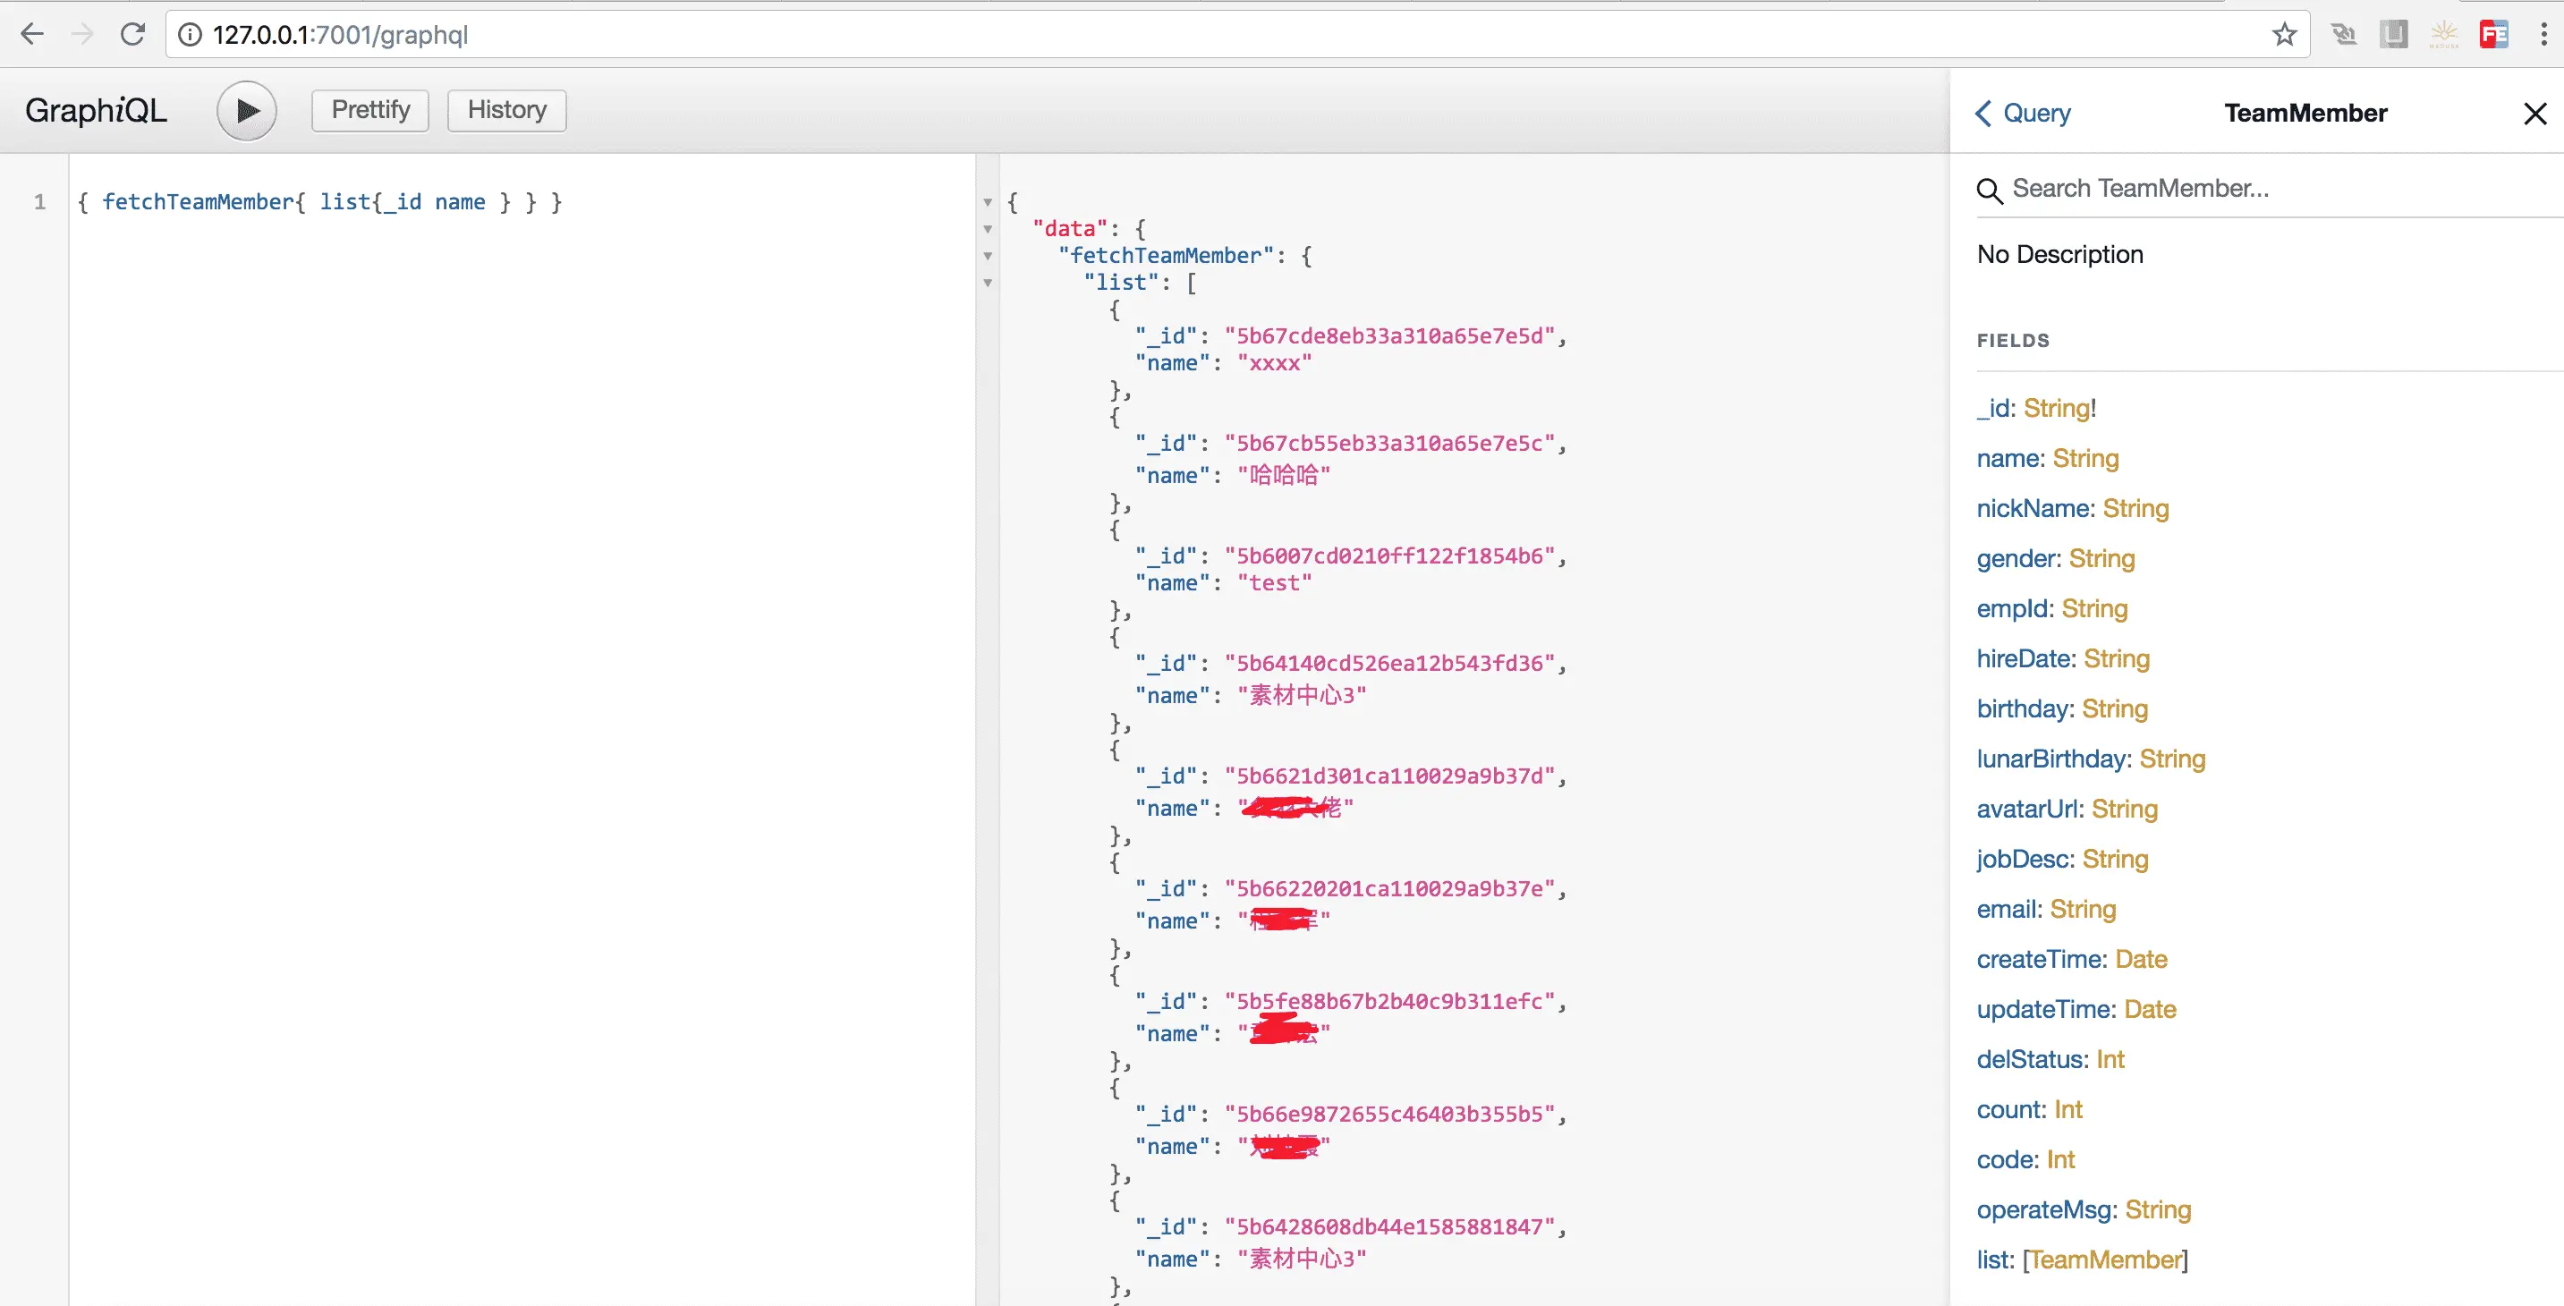Click the lunarBirthday field link
The height and width of the screenshot is (1306, 2564).
coord(2051,759)
